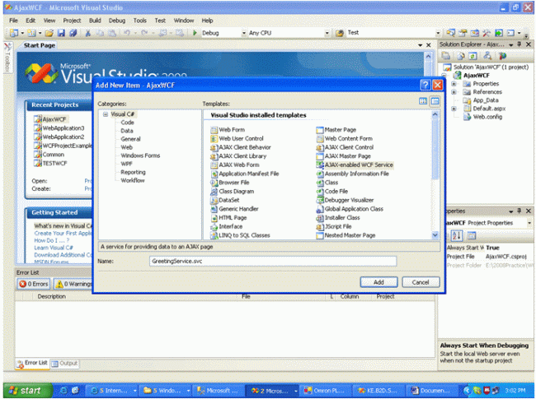Viewport: 536px width, 399px height.
Task: Click the How Do I...? link
Action: pyautogui.click(x=52, y=240)
